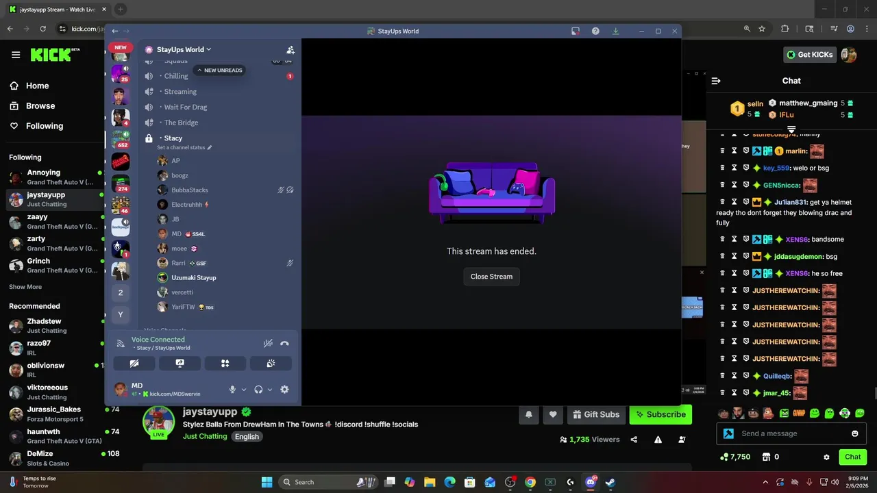The width and height of the screenshot is (877, 493).
Task: Mute microphone in Discord user panel
Action: (x=232, y=390)
